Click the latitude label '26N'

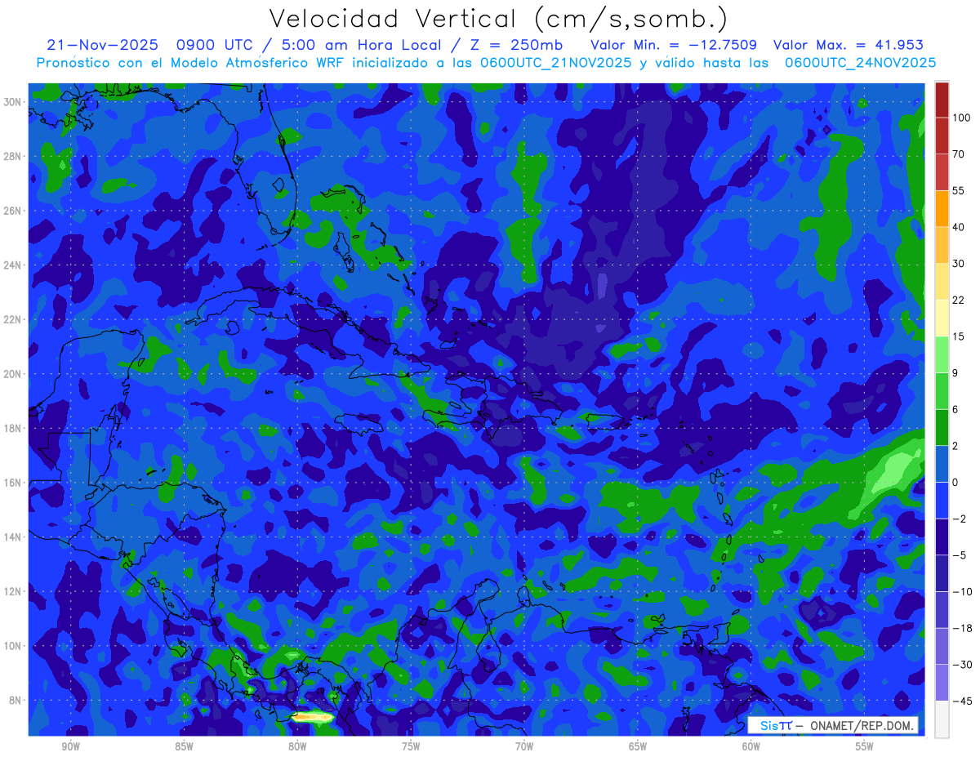[14, 211]
